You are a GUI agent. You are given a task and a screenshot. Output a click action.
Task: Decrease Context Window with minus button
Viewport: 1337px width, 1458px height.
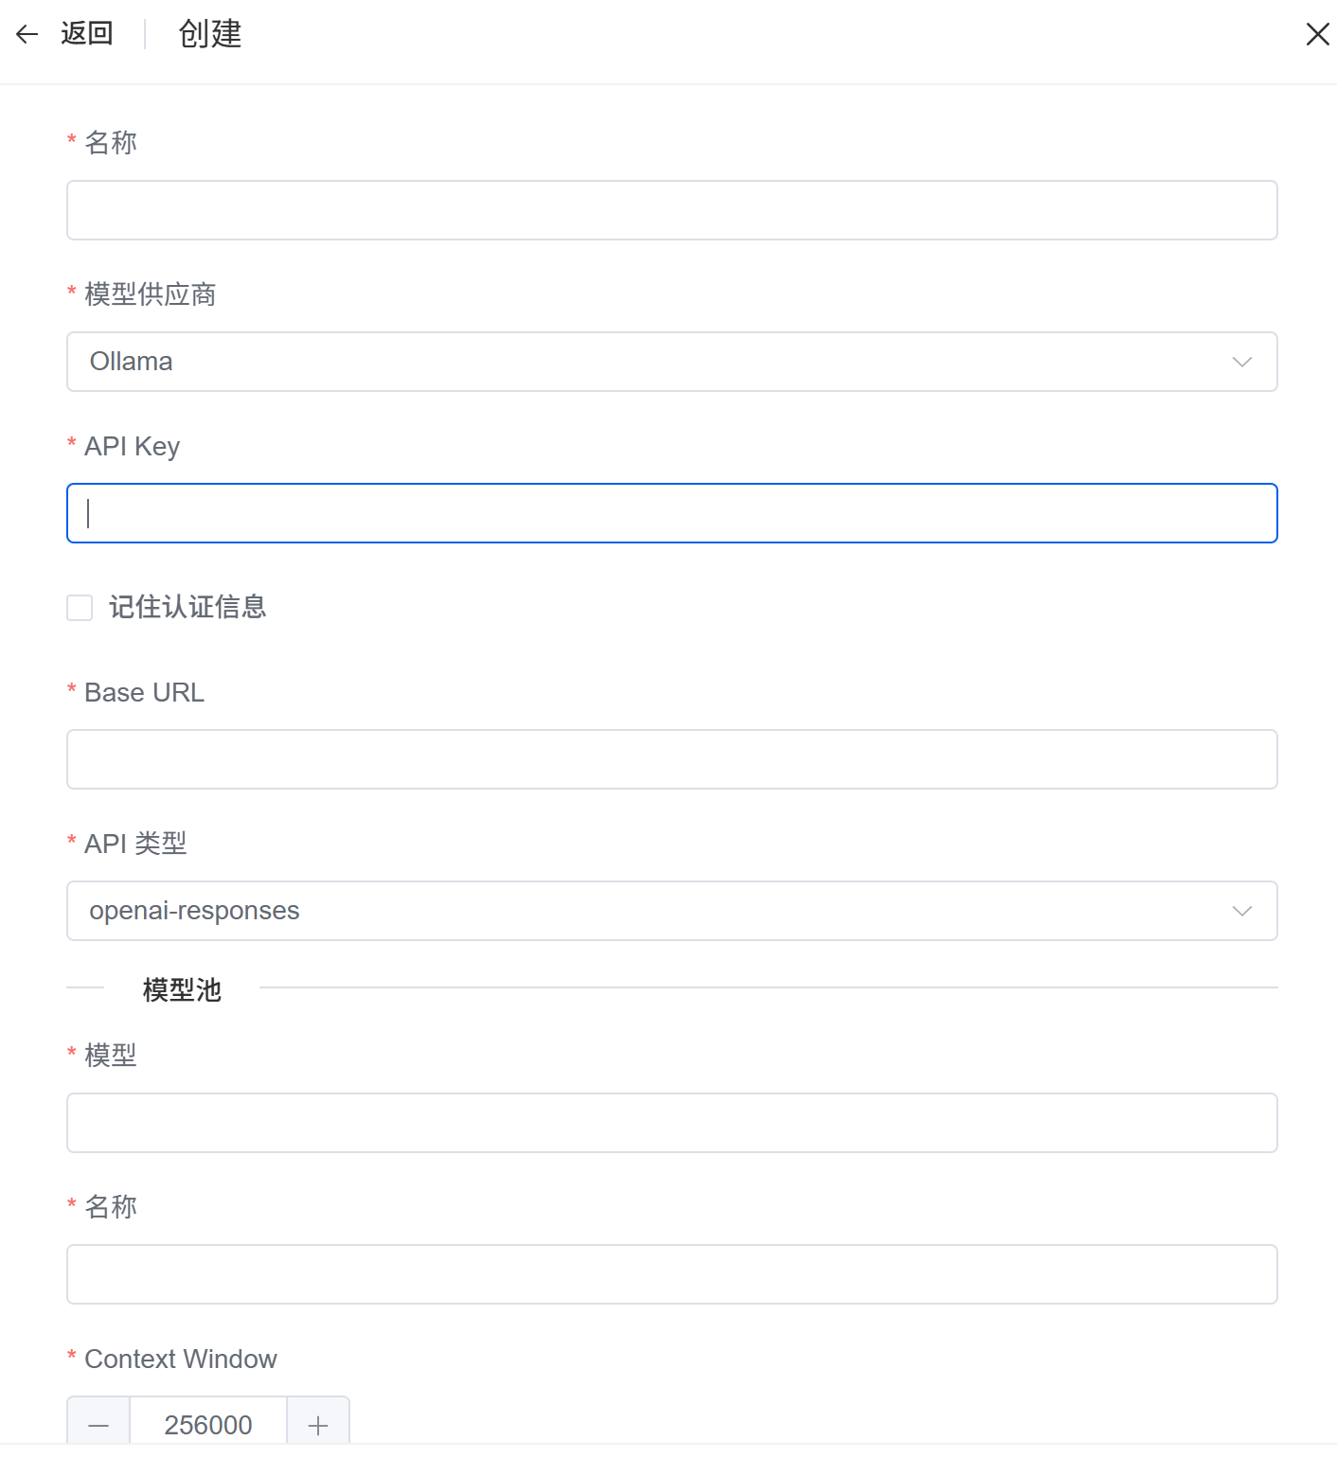point(98,1424)
